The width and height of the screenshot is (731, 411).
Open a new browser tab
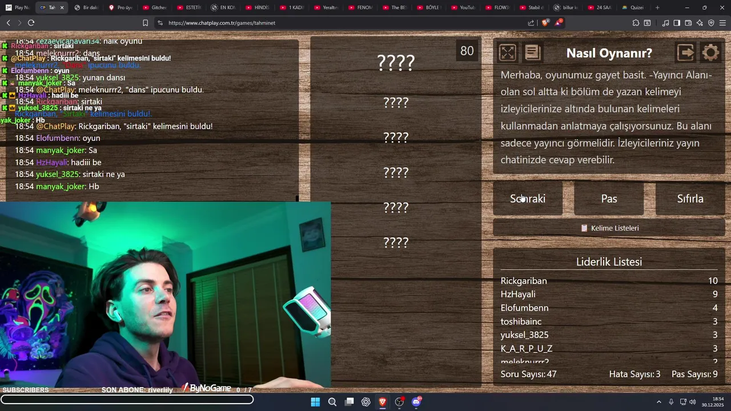(x=657, y=7)
